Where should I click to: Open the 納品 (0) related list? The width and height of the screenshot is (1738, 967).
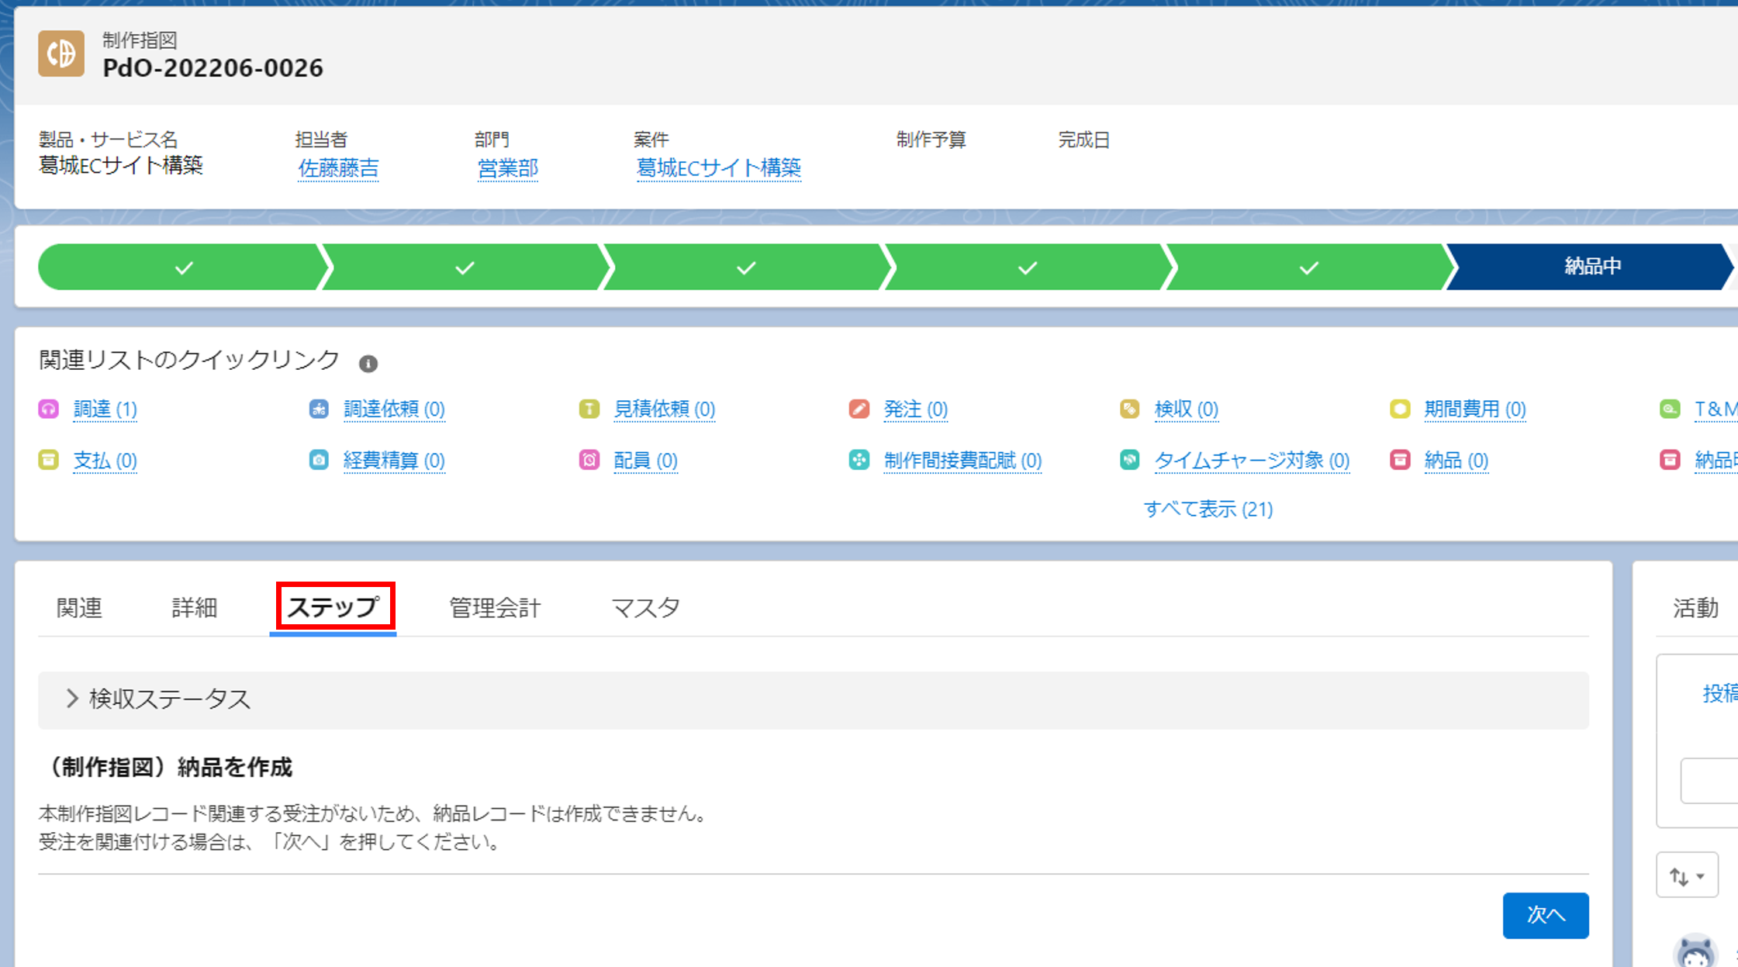pos(1456,461)
